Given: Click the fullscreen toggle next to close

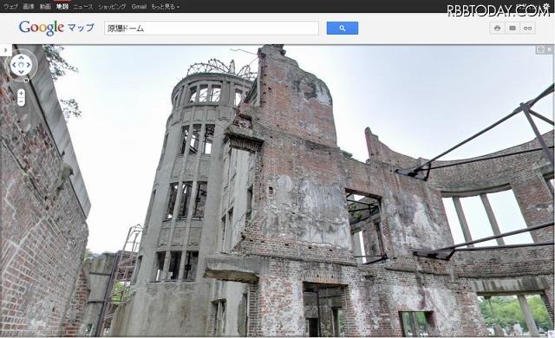Looking at the screenshot, I should pos(540,49).
